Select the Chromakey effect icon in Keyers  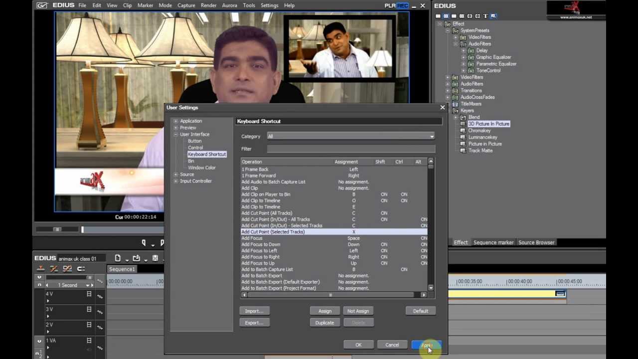[x=463, y=131]
